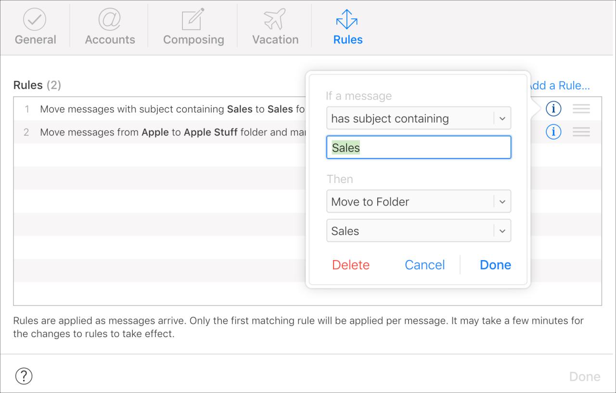Switch to the Vacation tab label
Image resolution: width=616 pixels, height=393 pixels.
point(275,39)
